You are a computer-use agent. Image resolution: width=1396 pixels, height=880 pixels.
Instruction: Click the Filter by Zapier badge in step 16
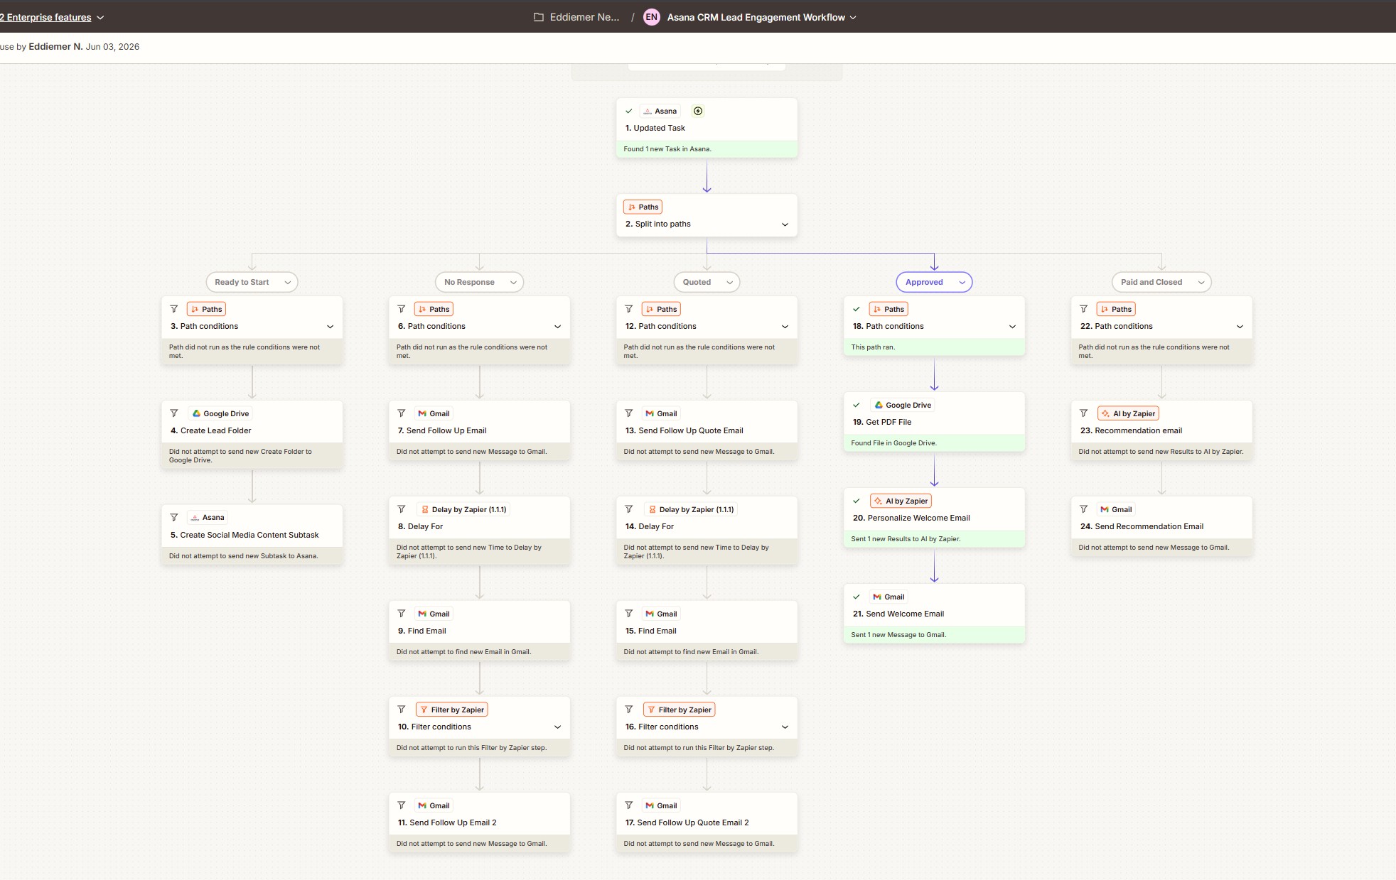point(679,710)
